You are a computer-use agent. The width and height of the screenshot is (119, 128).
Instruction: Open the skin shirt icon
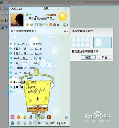(53, 9)
